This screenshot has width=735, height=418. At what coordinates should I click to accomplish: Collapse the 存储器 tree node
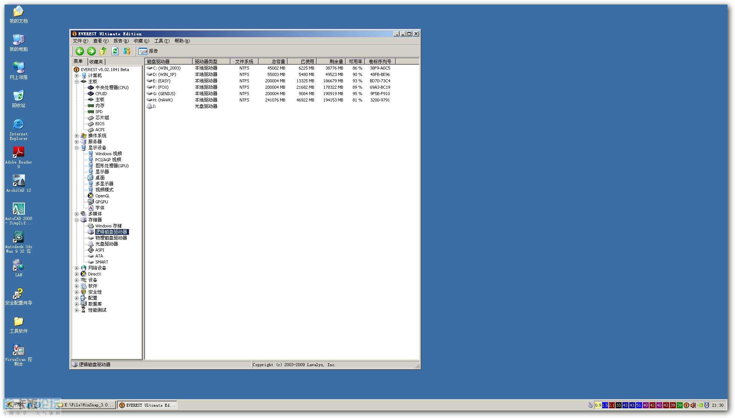click(76, 220)
